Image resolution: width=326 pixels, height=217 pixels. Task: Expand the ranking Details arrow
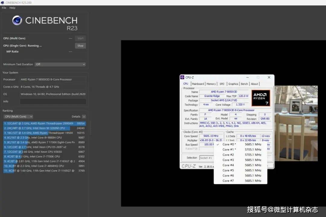(84, 116)
